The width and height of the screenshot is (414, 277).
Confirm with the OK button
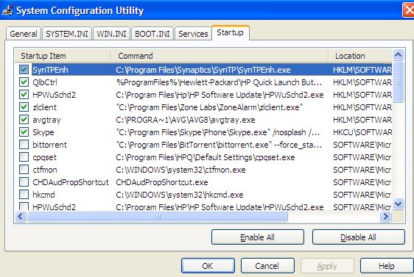[208, 266]
